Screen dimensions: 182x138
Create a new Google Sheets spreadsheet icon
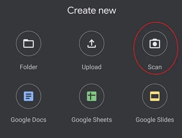[x=92, y=96]
